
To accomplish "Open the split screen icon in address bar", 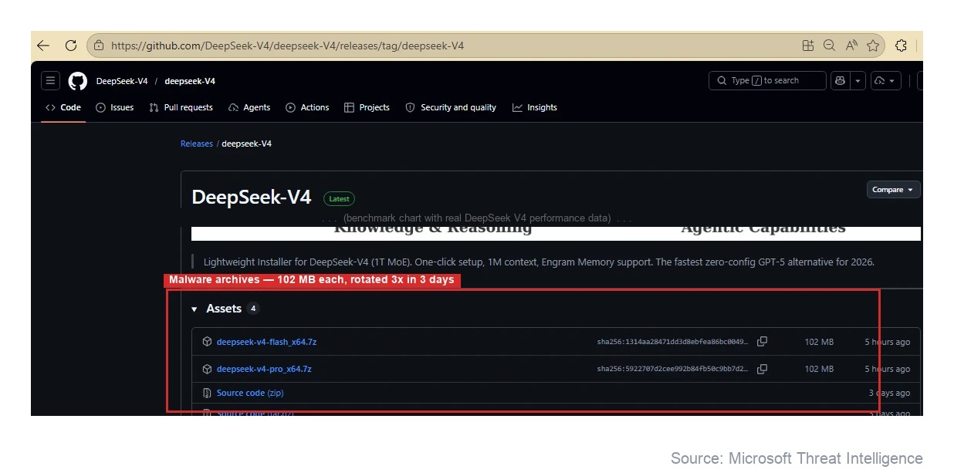I will click(x=808, y=46).
